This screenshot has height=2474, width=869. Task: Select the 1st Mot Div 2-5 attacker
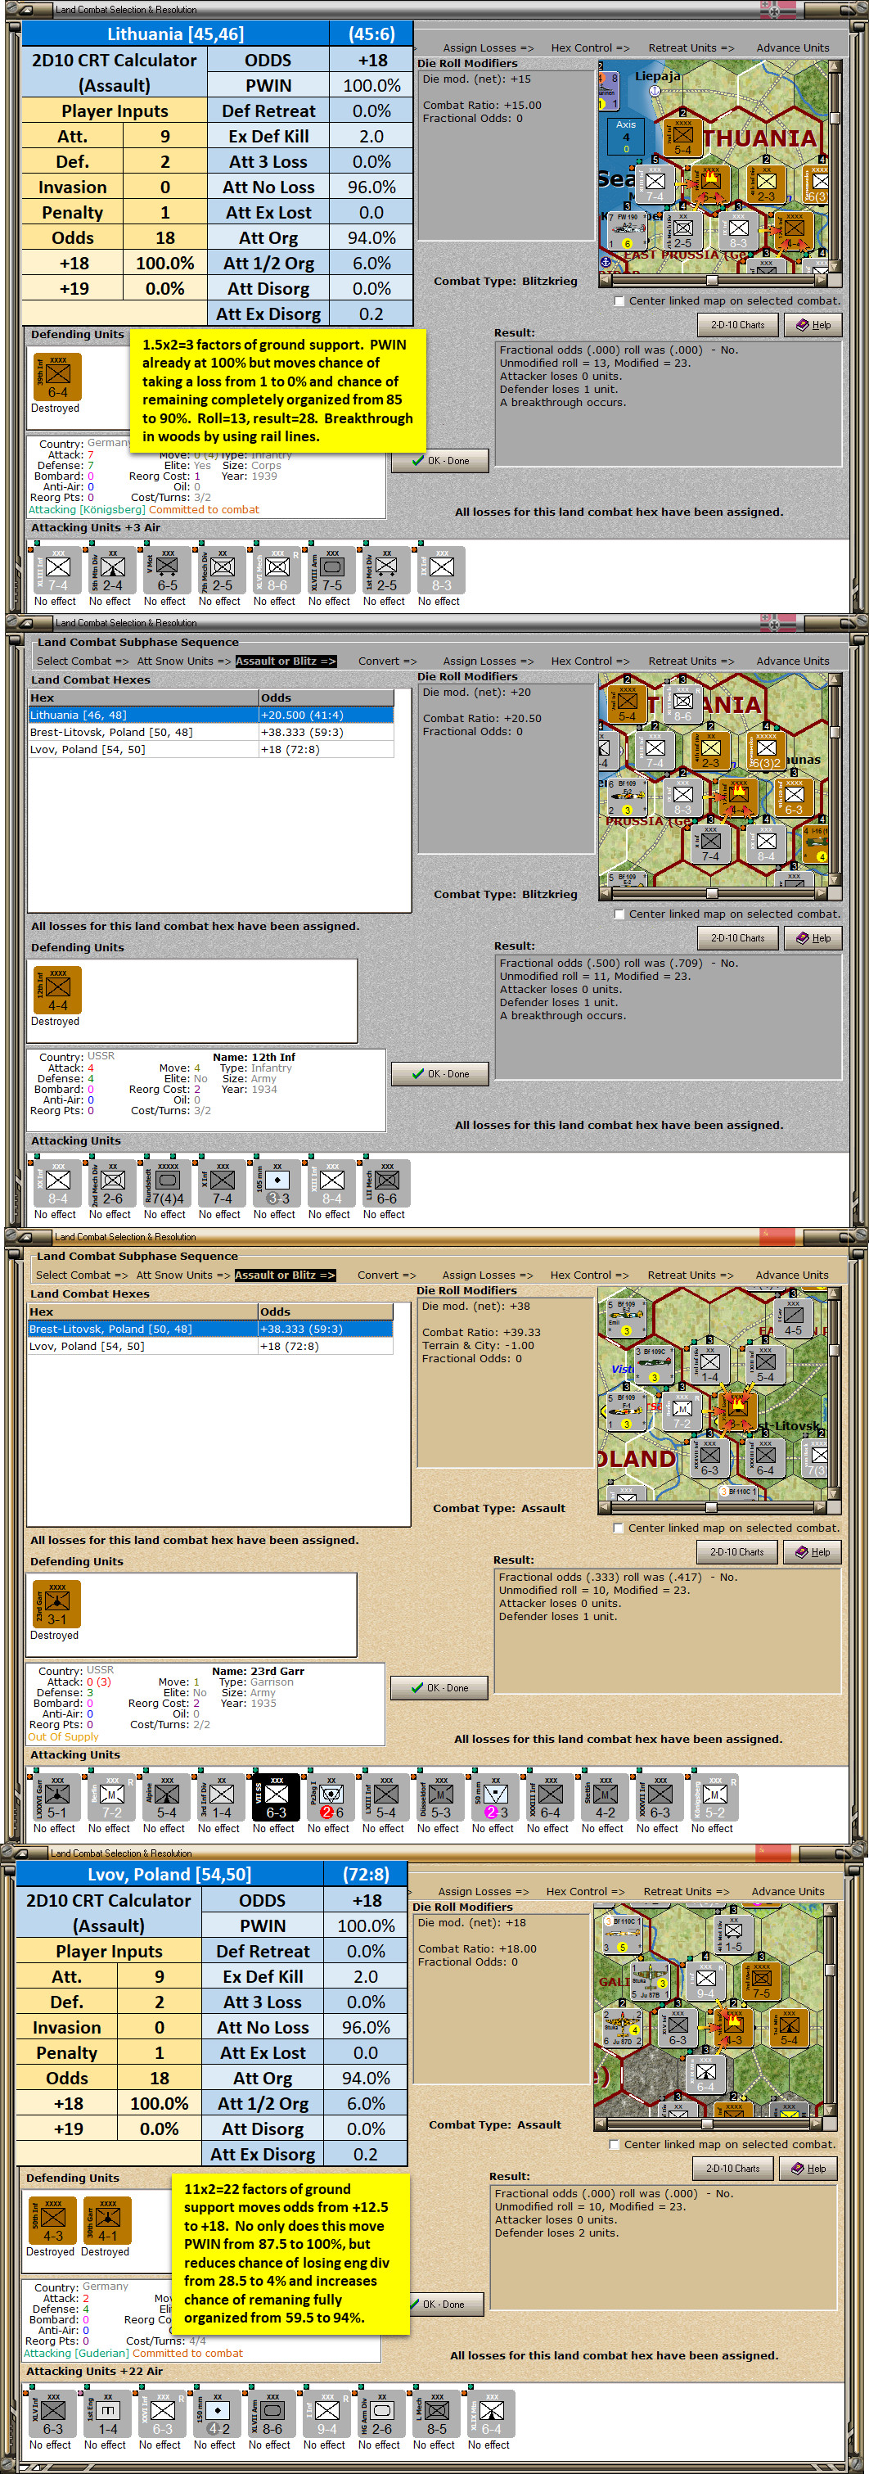click(386, 570)
